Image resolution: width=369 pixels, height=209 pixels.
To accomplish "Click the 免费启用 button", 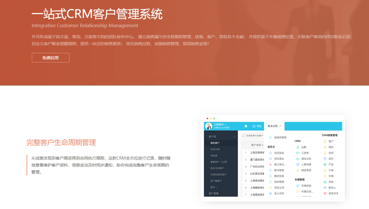I will point(50,58).
